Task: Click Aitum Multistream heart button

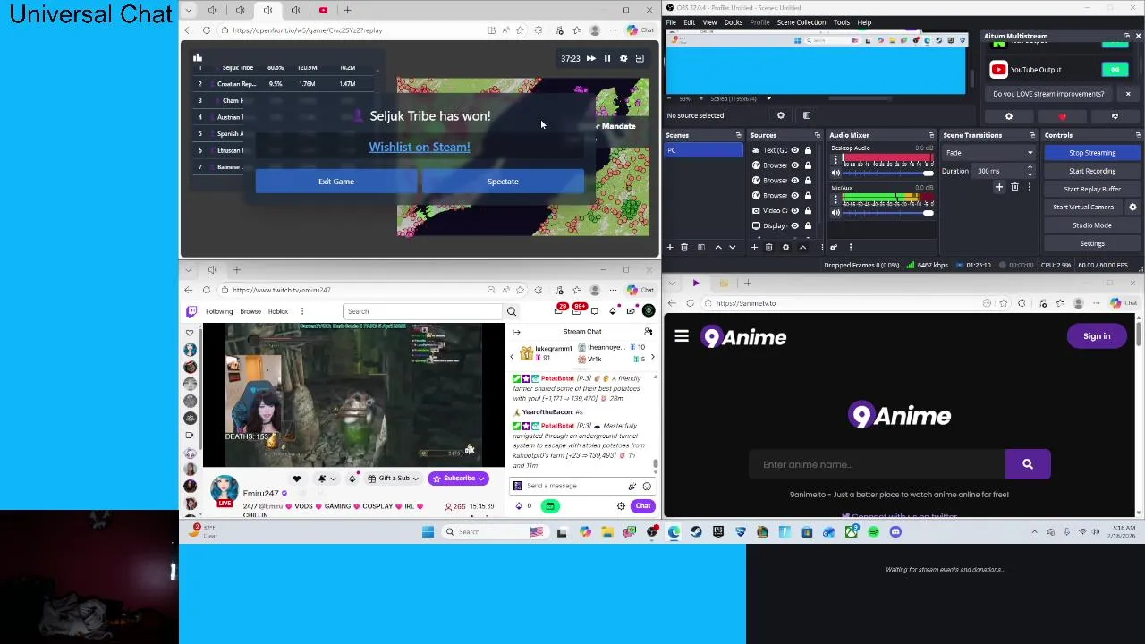Action: pyautogui.click(x=1062, y=116)
